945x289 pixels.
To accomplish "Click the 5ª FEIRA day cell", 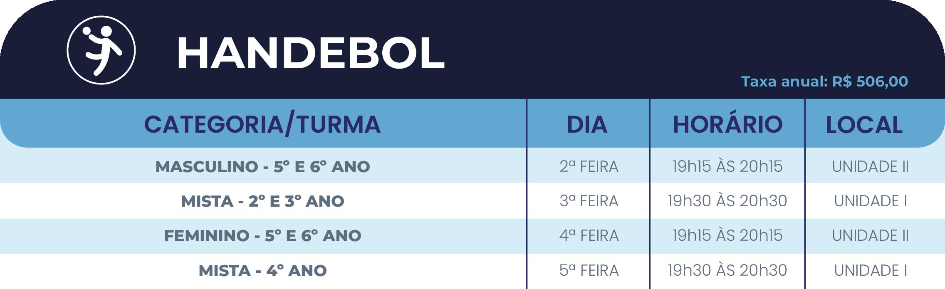I will point(589,270).
